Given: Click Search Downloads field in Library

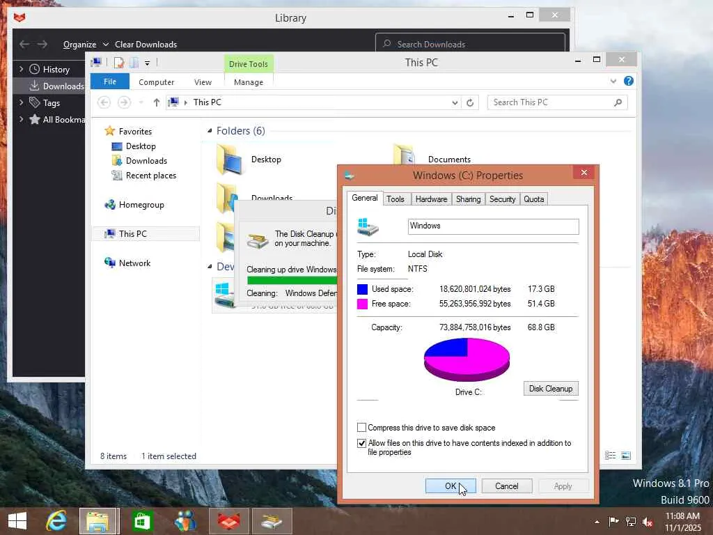Looking at the screenshot, I should click(x=470, y=44).
